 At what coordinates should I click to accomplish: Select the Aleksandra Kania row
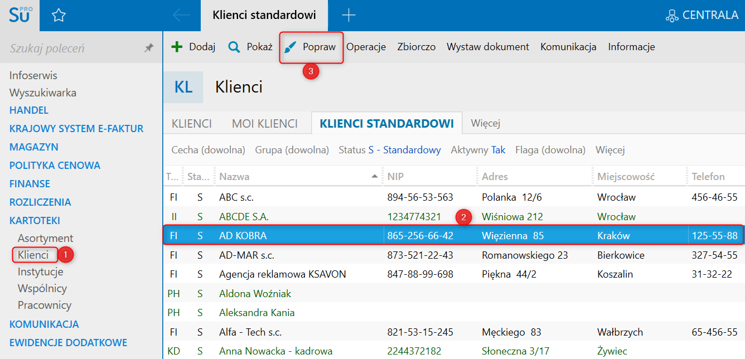454,313
